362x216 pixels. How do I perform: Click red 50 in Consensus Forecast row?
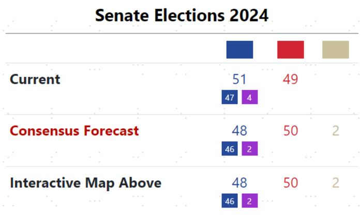coord(291,131)
